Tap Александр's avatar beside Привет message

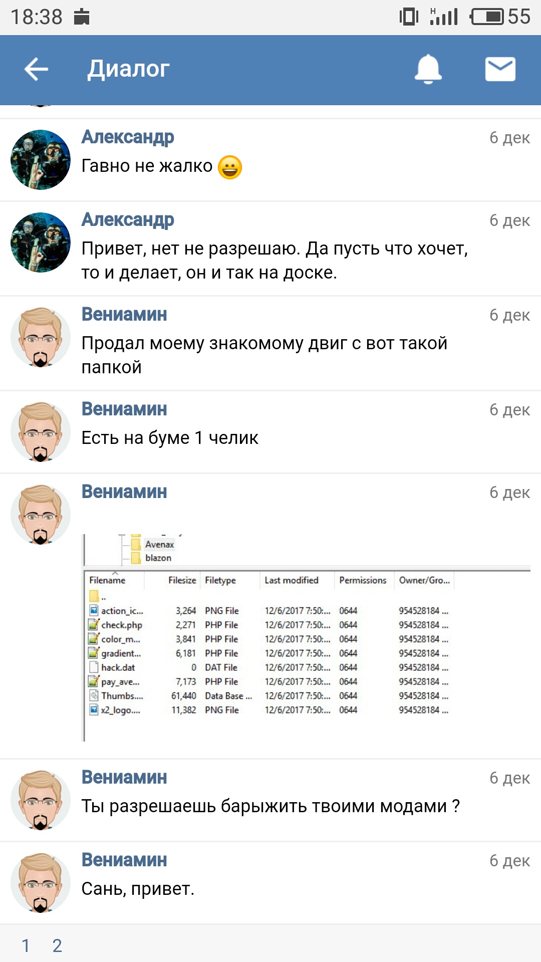[x=41, y=243]
